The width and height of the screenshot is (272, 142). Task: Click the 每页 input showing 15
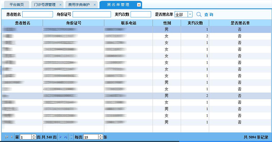tap(91, 137)
